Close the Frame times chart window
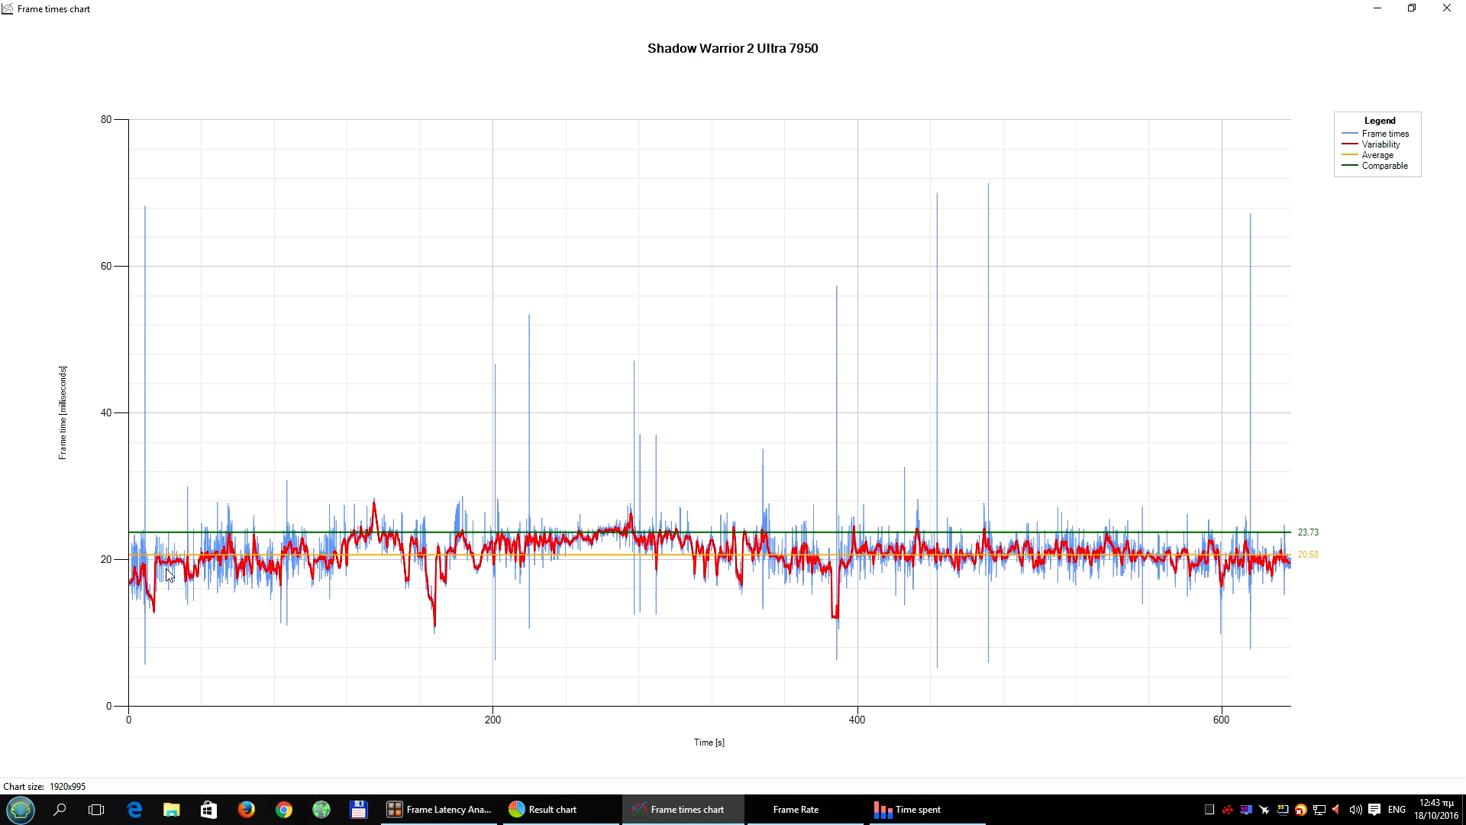The image size is (1466, 825). (x=1447, y=8)
